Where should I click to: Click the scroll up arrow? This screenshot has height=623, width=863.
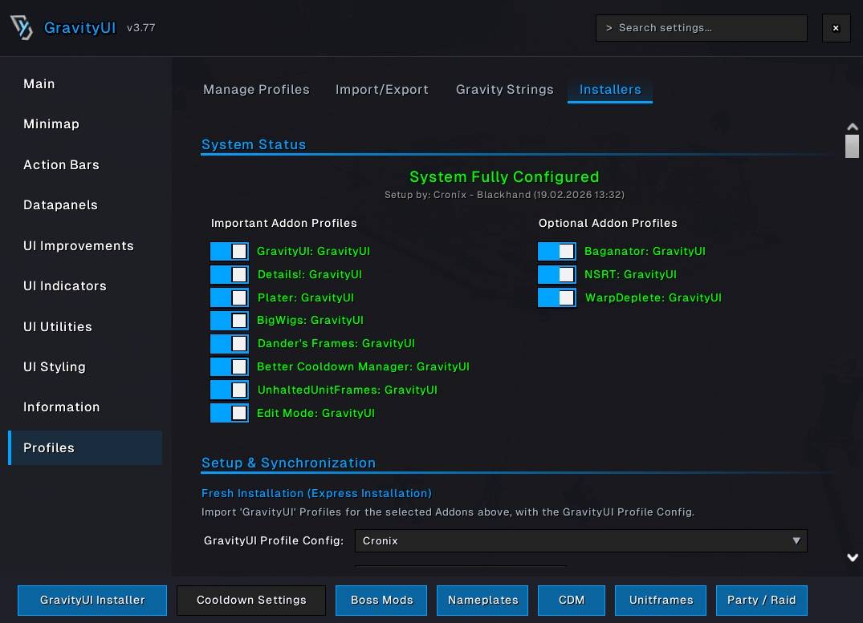coord(853,127)
